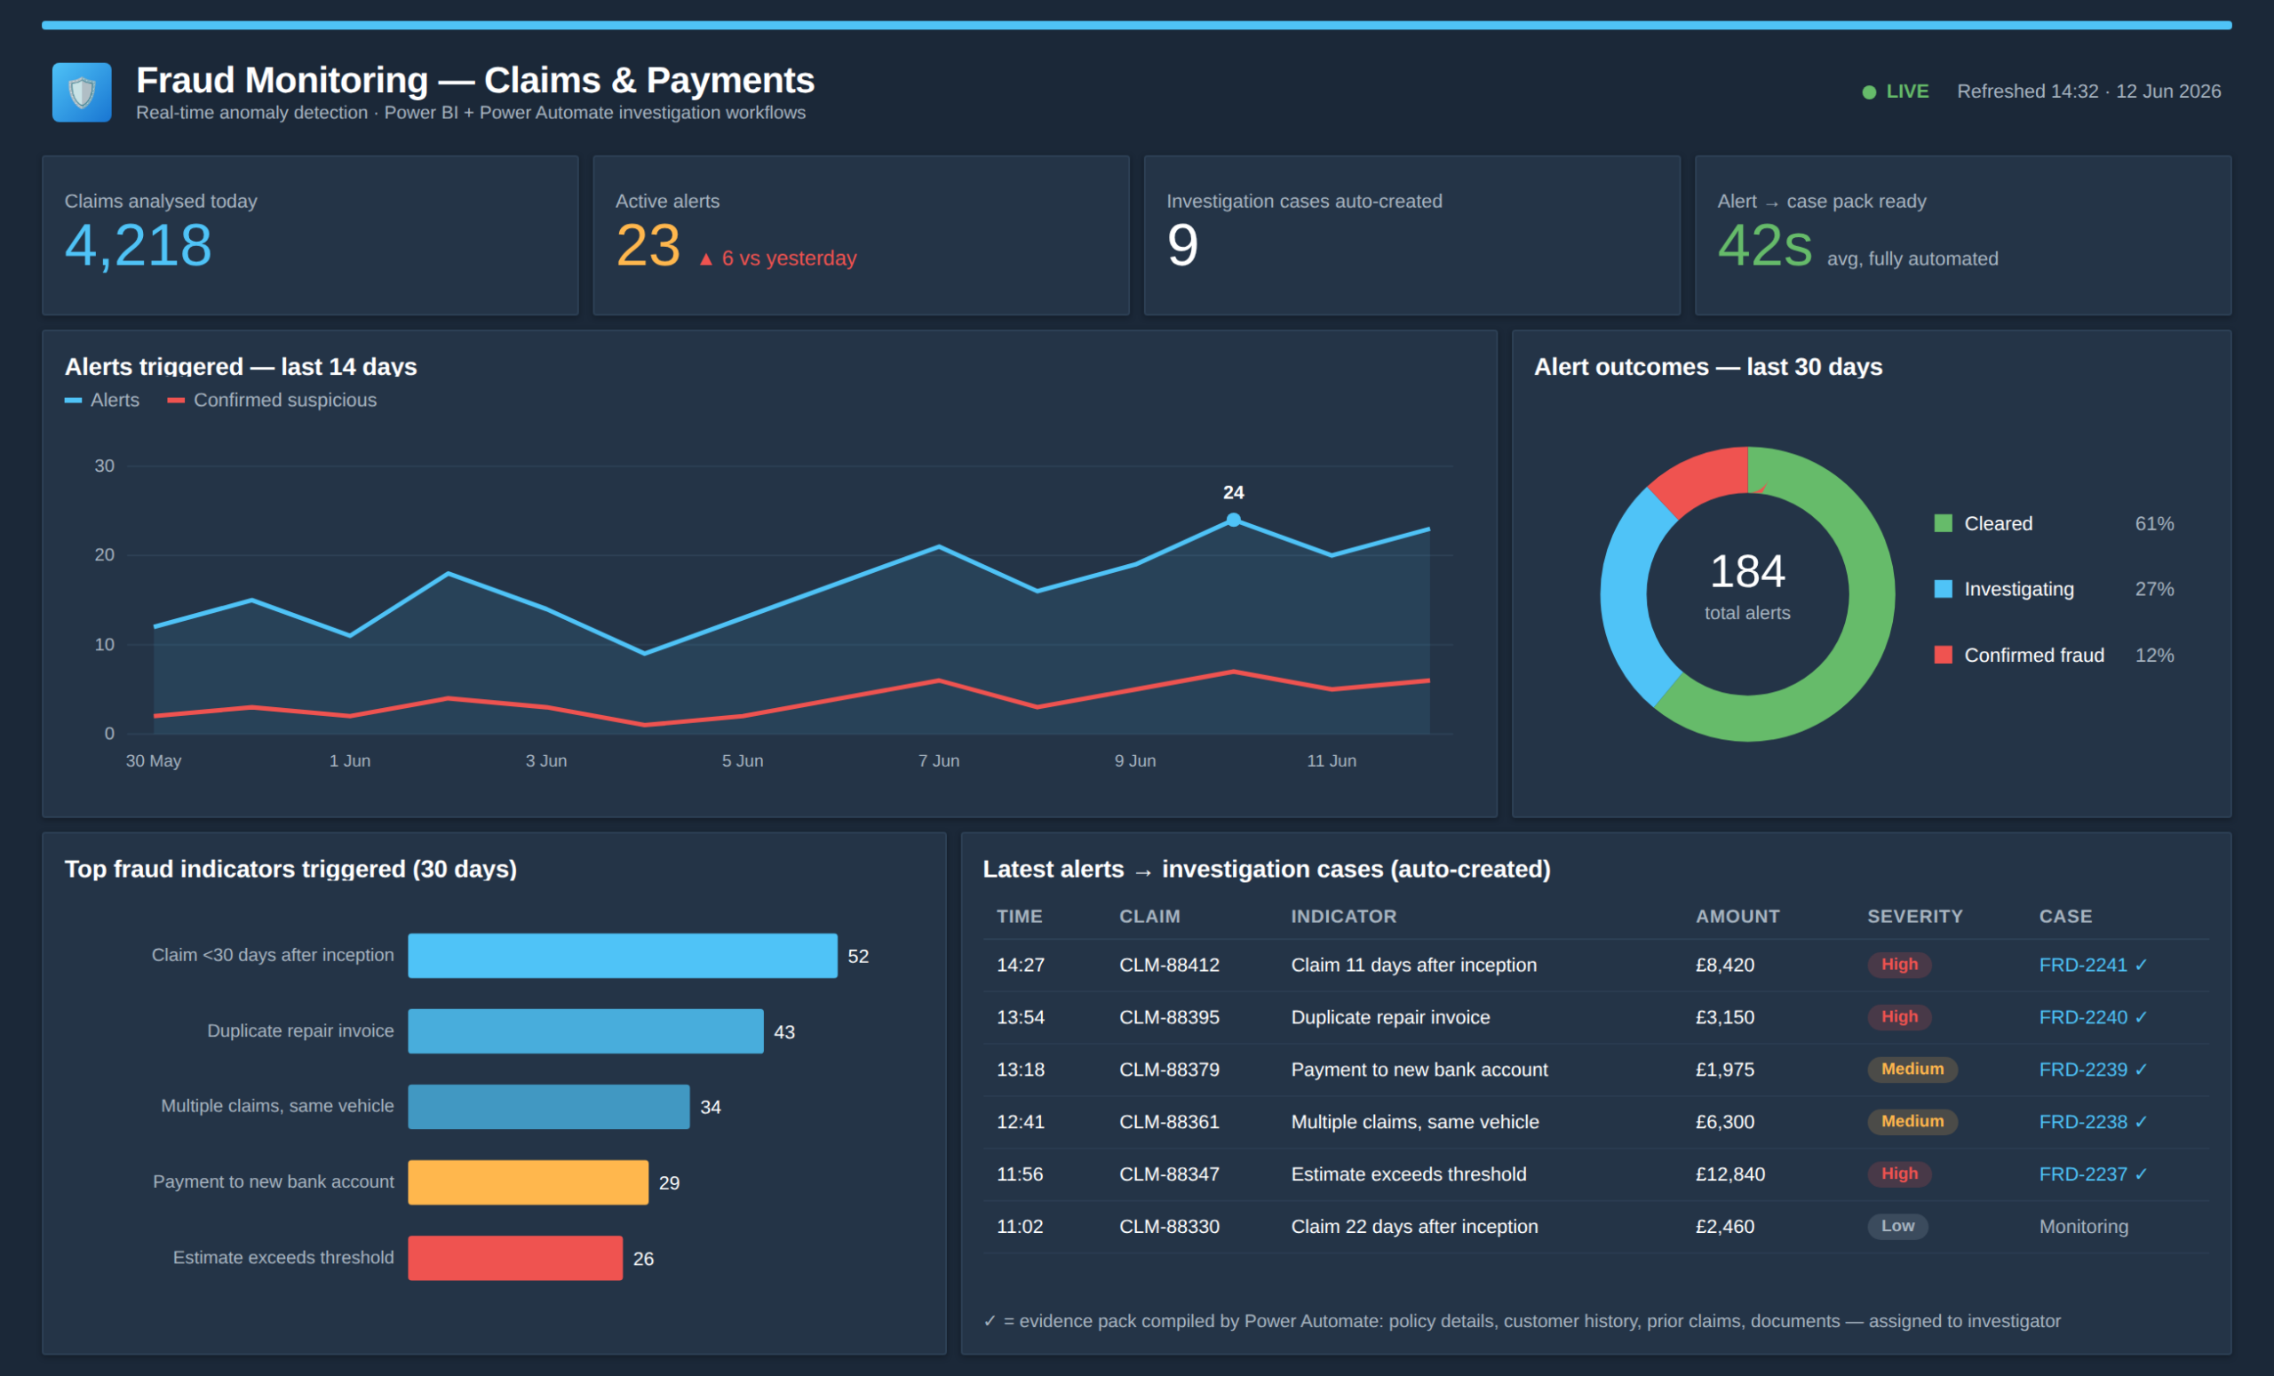Open case link FRD-2240

coord(2093,1017)
